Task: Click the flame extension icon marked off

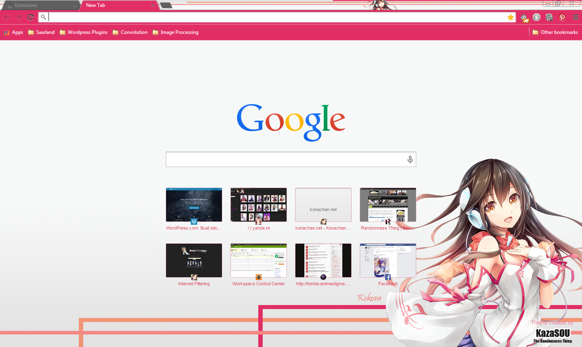Action: 524,17
